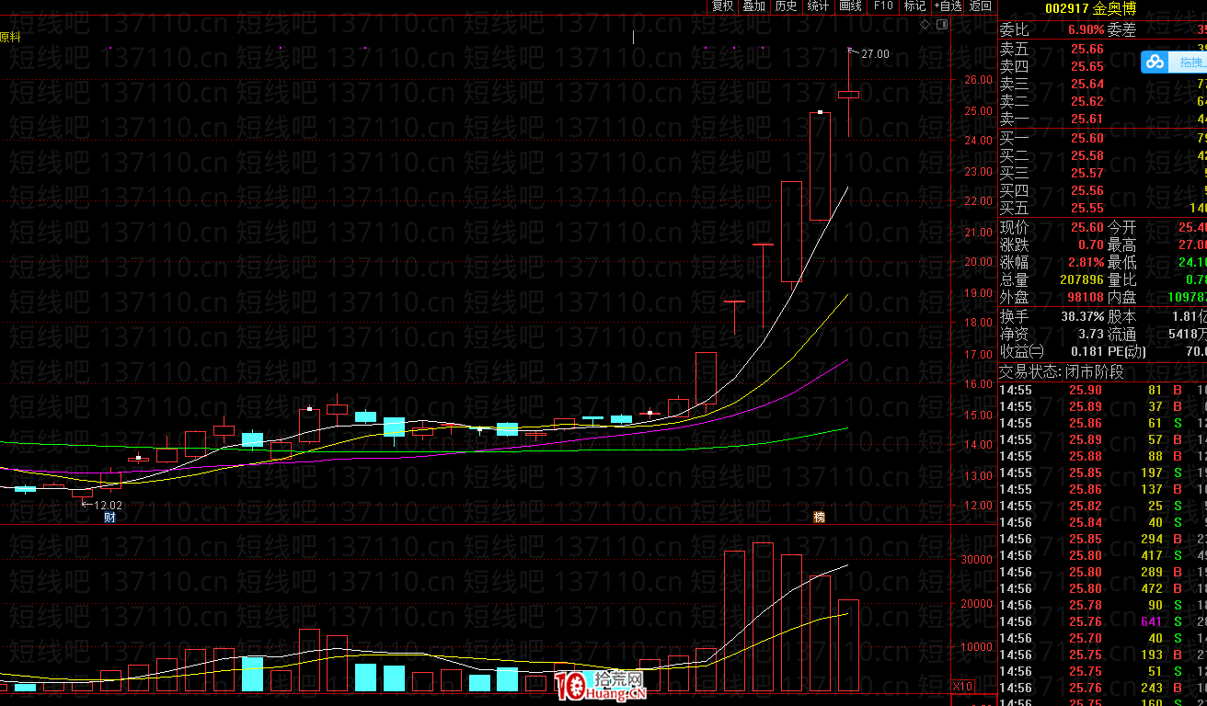Open the 统计 statistics menu
This screenshot has width=1207, height=706.
point(818,6)
